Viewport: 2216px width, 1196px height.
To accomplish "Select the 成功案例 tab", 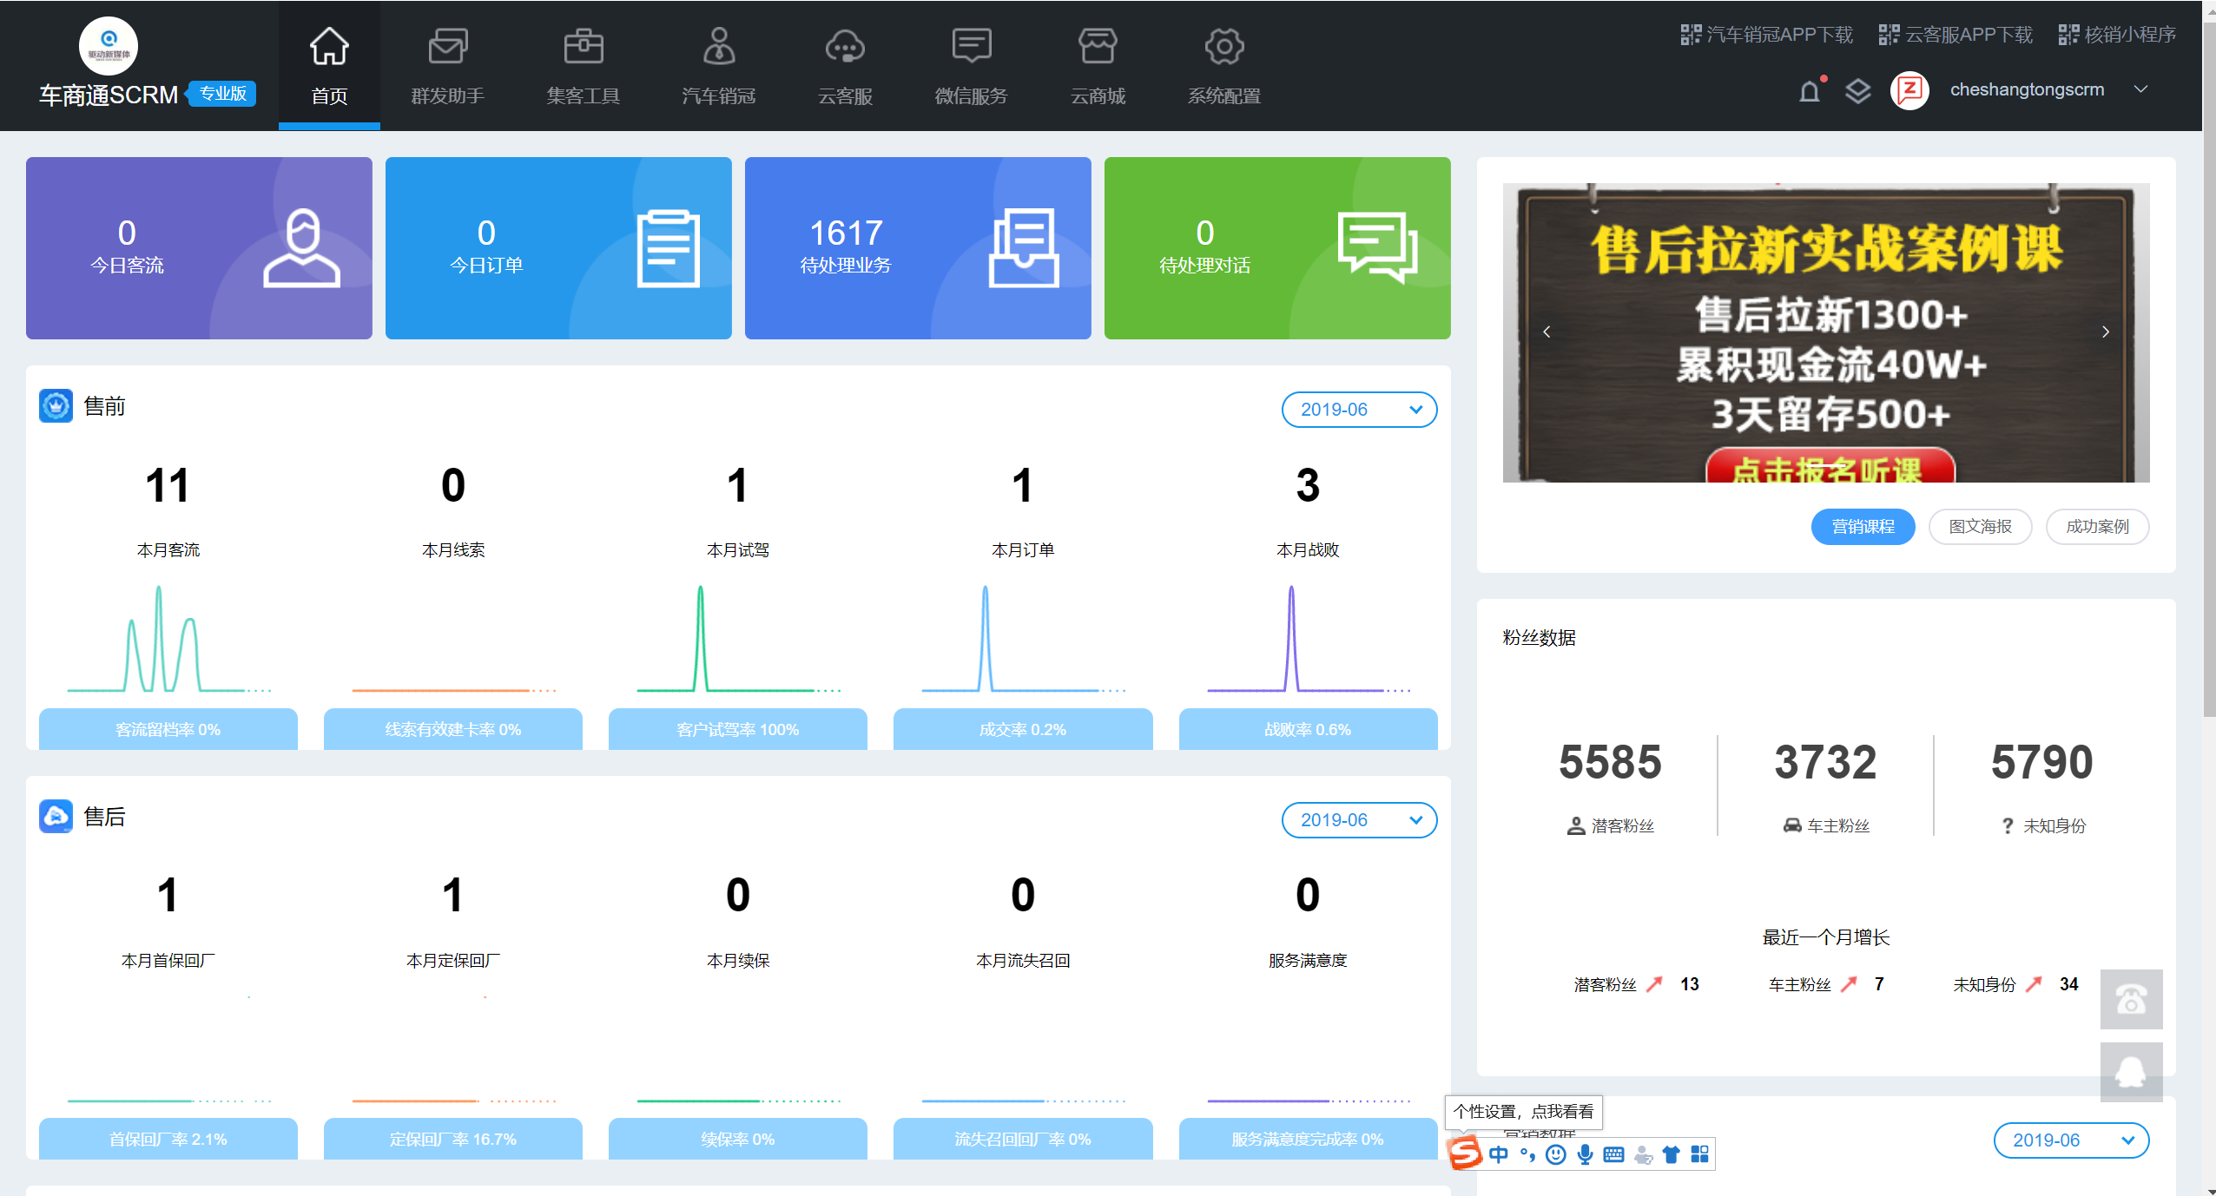I will tap(2097, 527).
